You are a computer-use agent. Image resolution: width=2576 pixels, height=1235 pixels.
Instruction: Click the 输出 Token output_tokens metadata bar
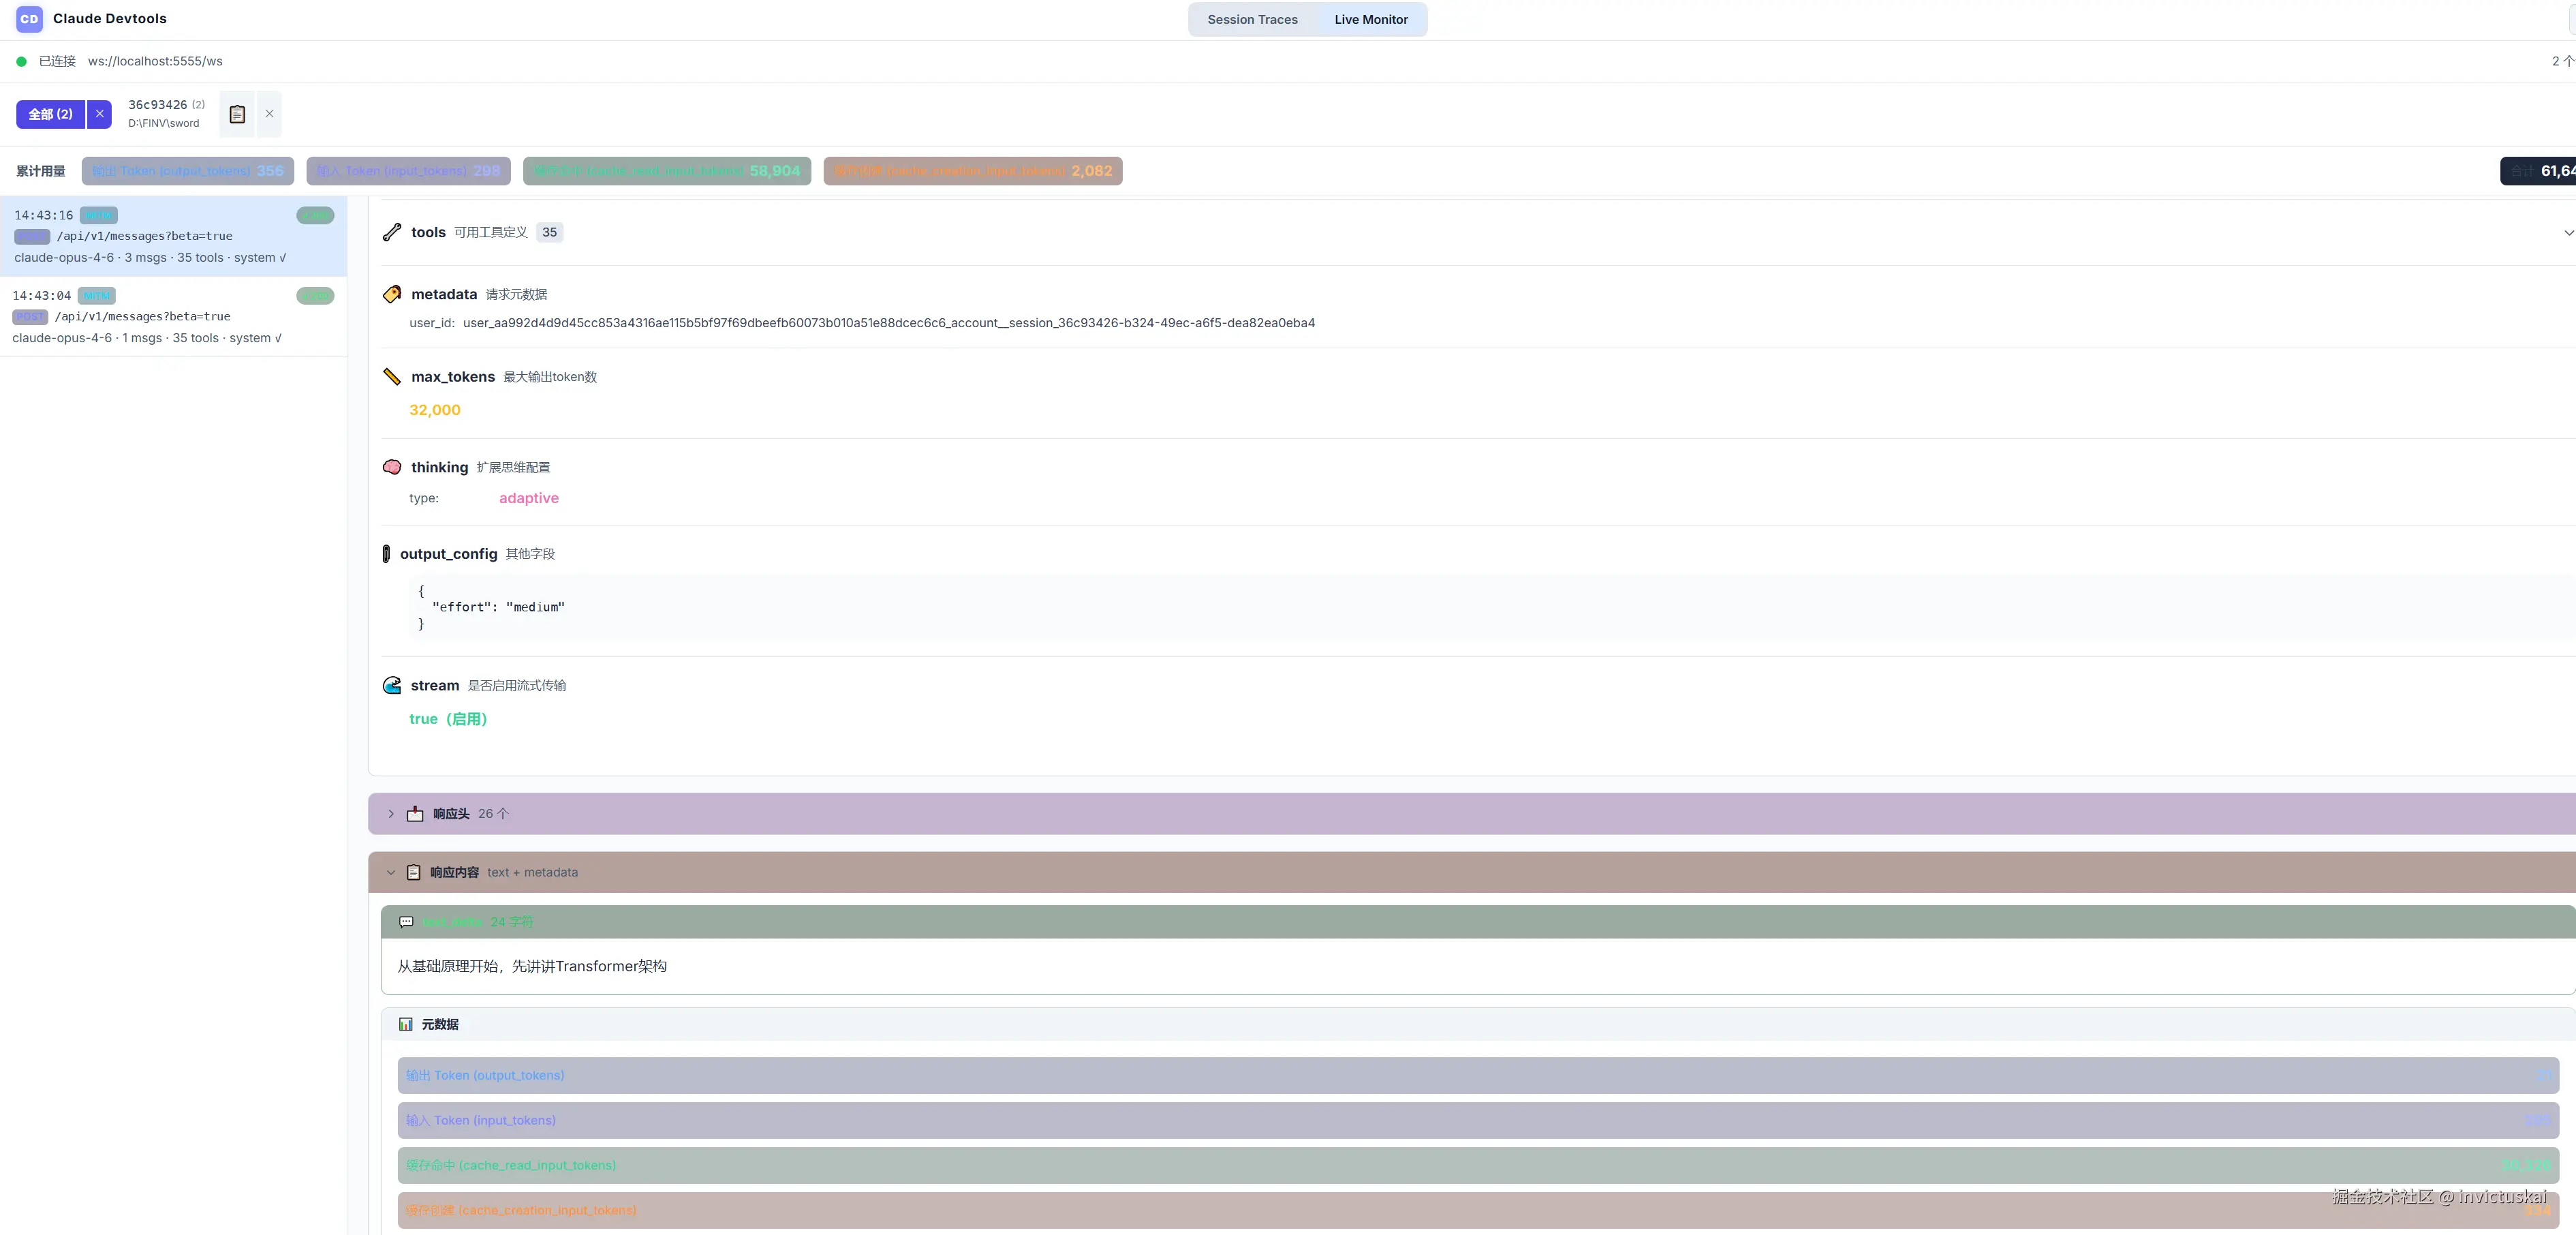[x=1477, y=1075]
